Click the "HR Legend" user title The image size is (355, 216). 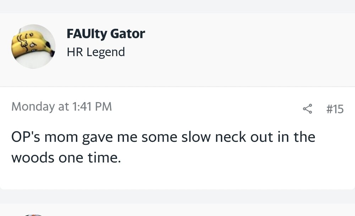95,52
